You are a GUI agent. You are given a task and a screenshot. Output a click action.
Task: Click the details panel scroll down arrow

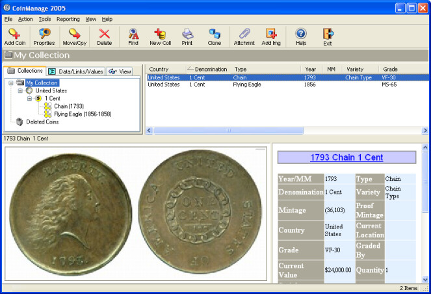click(x=425, y=280)
